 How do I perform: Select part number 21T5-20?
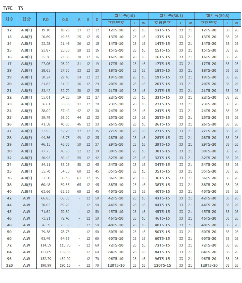coord(209,91)
